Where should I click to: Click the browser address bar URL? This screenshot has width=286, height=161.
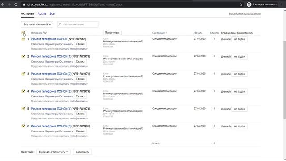(x=75, y=4)
